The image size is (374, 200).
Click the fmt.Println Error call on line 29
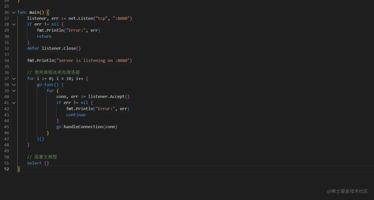click(x=69, y=30)
